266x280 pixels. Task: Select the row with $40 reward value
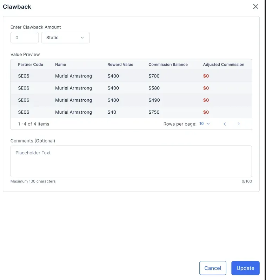click(x=131, y=112)
